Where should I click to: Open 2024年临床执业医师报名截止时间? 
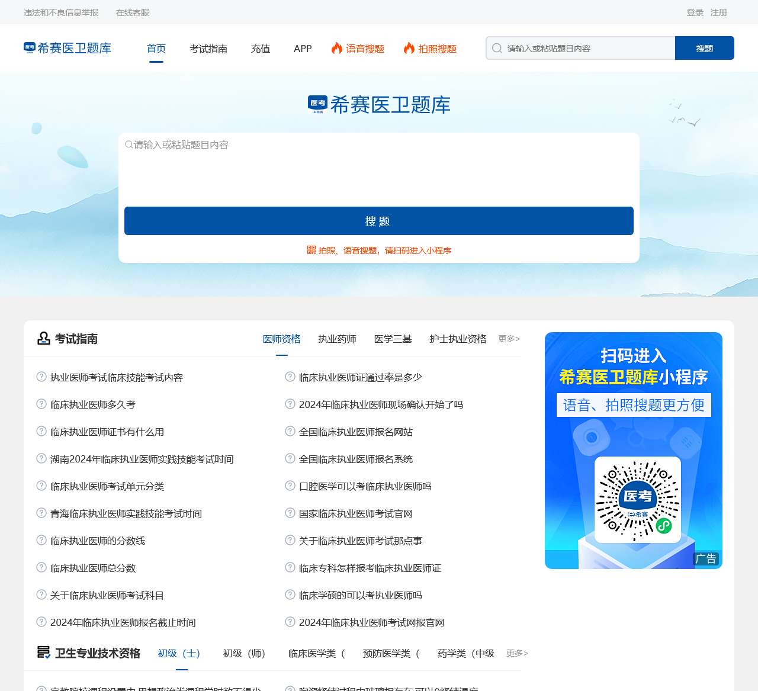tap(123, 622)
